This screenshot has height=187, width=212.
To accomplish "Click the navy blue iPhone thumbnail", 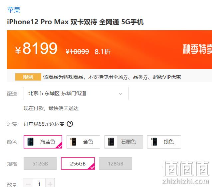I will [x=30, y=142].
